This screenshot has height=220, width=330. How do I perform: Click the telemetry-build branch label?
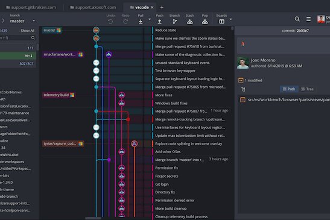[59, 95]
